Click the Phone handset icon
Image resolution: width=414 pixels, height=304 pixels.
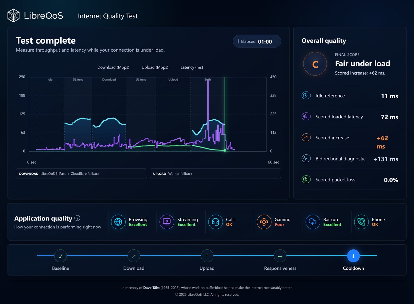361,222
